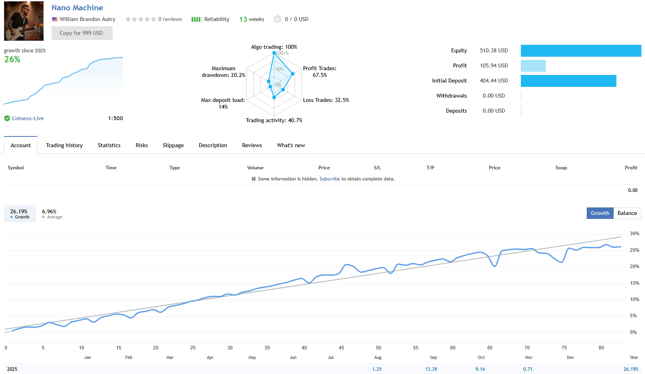The image size is (645, 374).
Task: Click the green Reliability indicator bars
Action: click(x=196, y=19)
